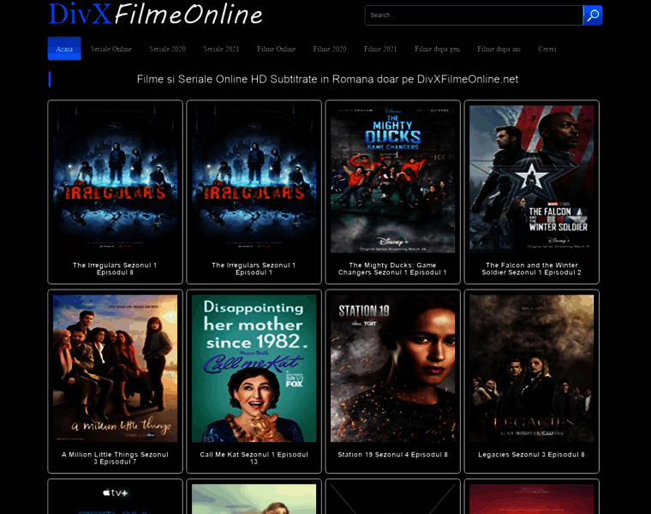Viewport: 651px width, 514px height.
Task: Open the Cereri page link
Action: tap(547, 49)
